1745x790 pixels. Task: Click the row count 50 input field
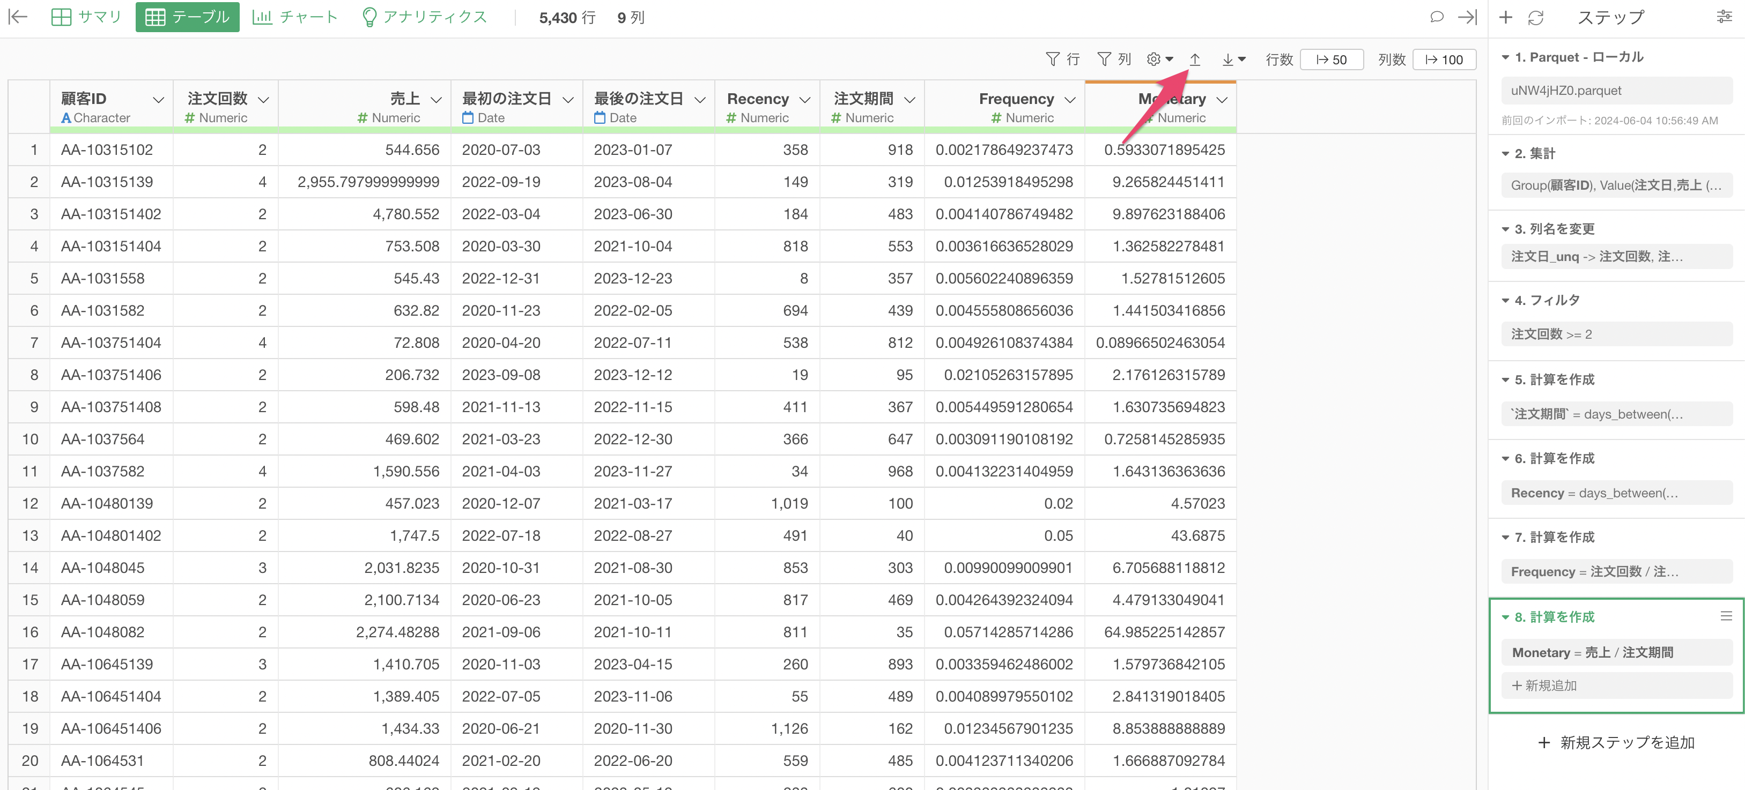[1331, 59]
